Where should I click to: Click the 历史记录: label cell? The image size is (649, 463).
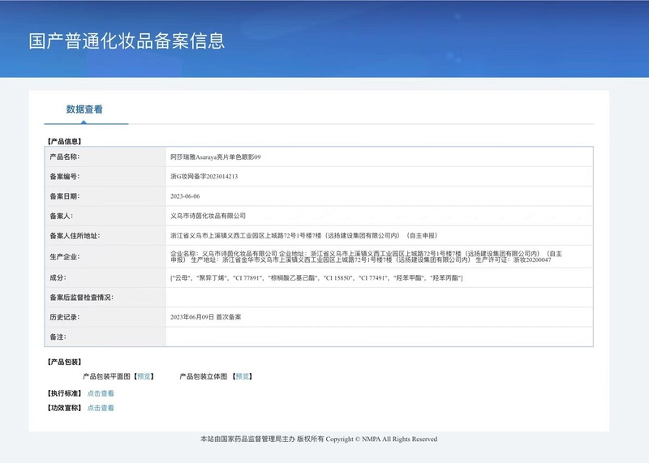tap(105, 317)
